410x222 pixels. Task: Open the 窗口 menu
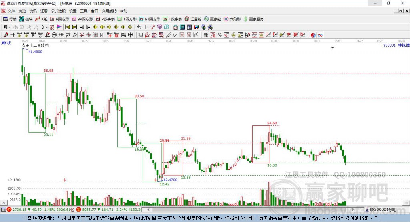pyautogui.click(x=94, y=11)
